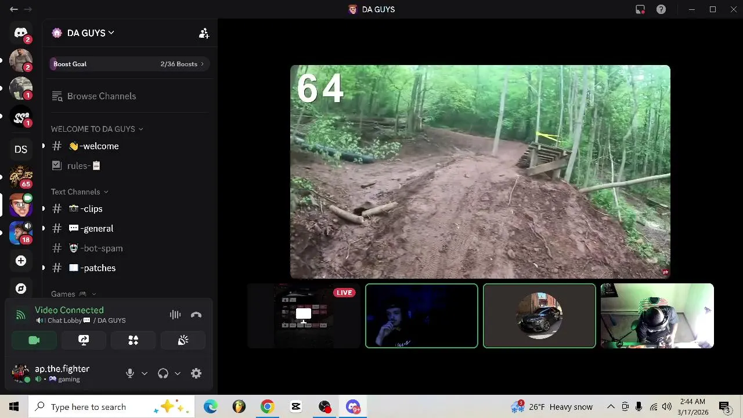743x418 pixels.
Task: Open the rules channel
Action: (128, 166)
